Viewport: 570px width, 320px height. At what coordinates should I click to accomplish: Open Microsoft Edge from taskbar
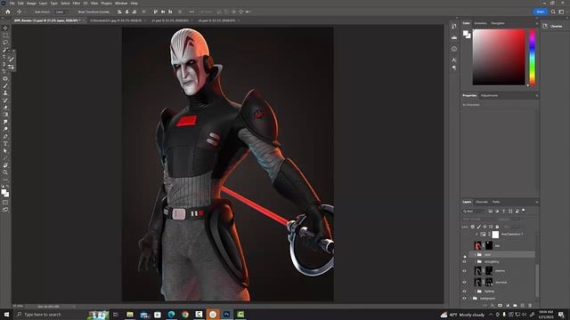pyautogui.click(x=171, y=314)
